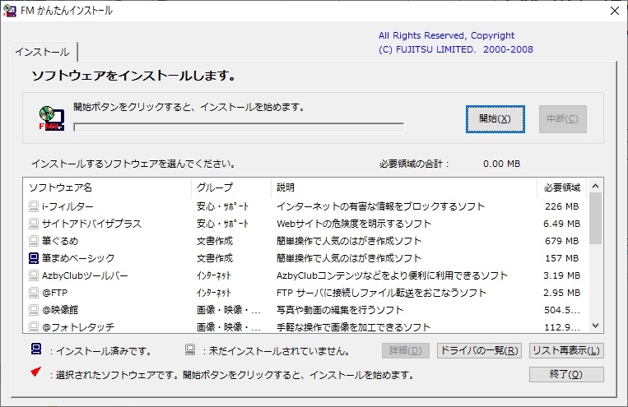This screenshot has height=407, width=628.
Task: Sort by グループ column header
Action: point(231,187)
